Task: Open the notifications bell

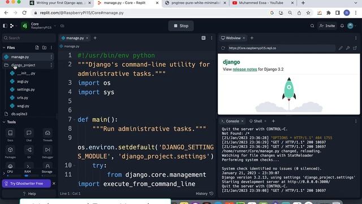Action: pyautogui.click(x=342, y=26)
